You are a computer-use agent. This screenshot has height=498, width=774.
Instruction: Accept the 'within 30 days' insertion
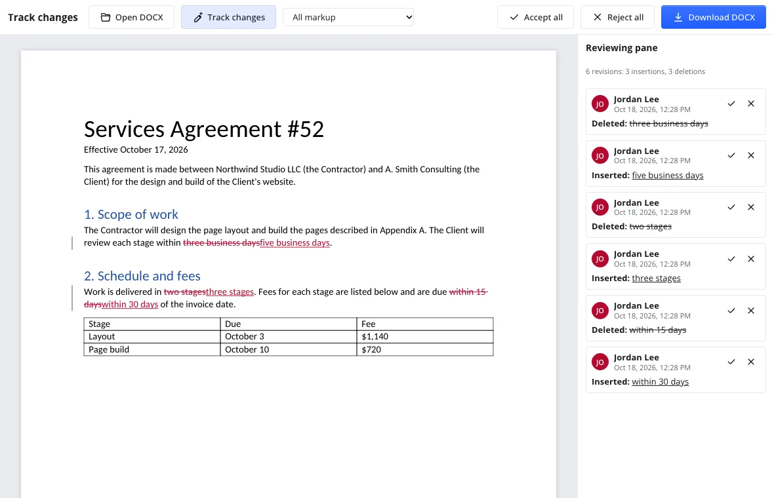coord(731,362)
